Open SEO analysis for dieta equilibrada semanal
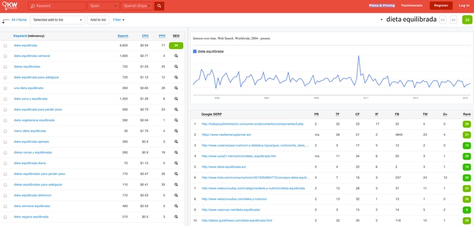Viewport: 474px width, 226px height. pos(176,56)
